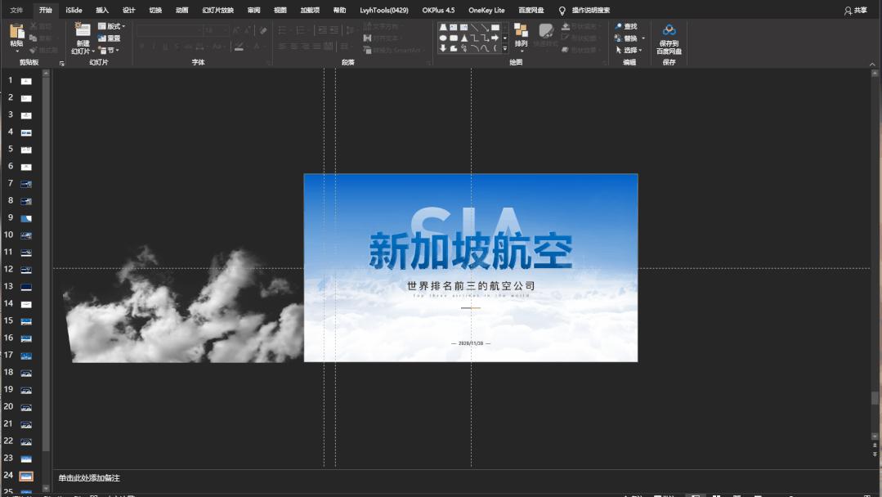Open the slide Layout (版式) gallery

coord(113,26)
